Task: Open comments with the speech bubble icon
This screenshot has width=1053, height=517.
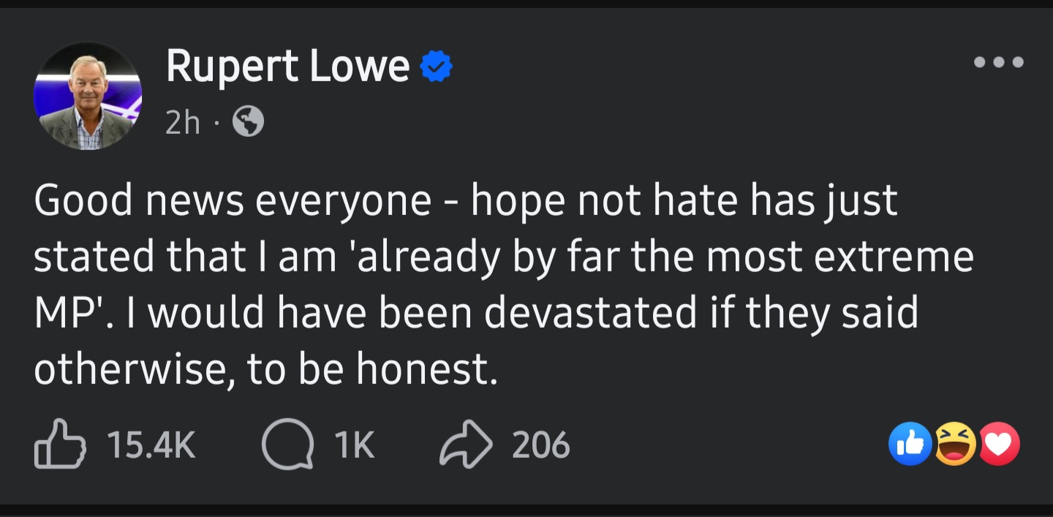Action: (x=287, y=445)
